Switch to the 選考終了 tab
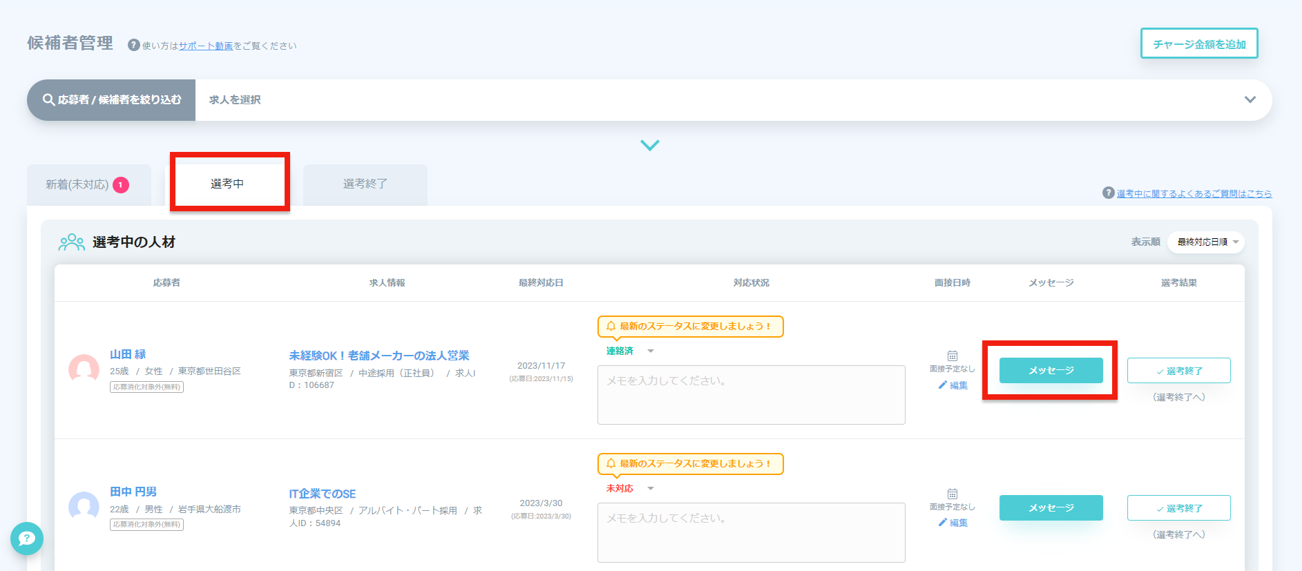The image size is (1302, 571). point(365,184)
